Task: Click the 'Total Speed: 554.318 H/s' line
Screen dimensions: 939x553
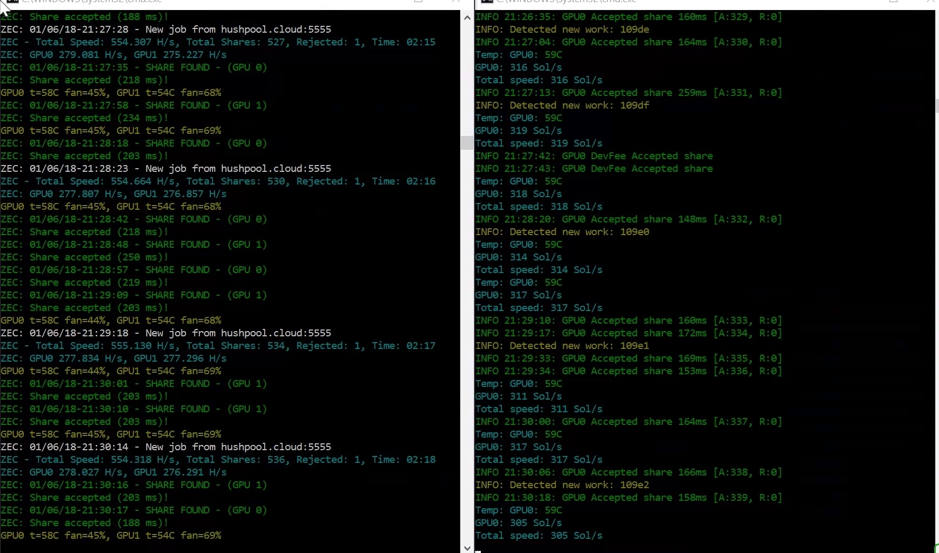Action: [218, 460]
